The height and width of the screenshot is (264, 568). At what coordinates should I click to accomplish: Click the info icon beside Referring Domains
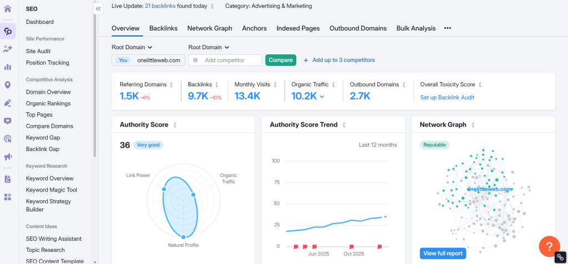click(171, 85)
